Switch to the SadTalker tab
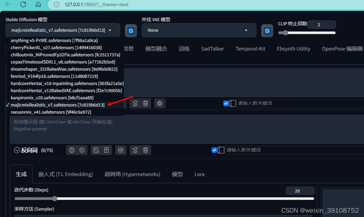Image resolution: width=364 pixels, height=217 pixels. (x=212, y=49)
